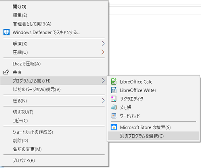This screenshot has height=168, width=201.
Task: Choose 以前のバージョンの復元(V)
Action: pos(54,89)
